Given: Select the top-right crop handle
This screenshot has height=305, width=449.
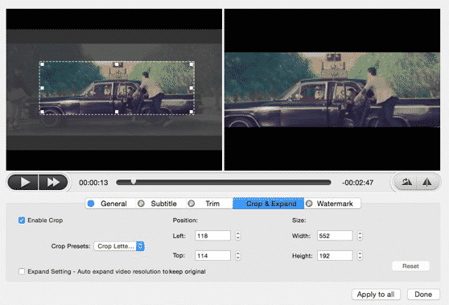Looking at the screenshot, I should (192, 64).
